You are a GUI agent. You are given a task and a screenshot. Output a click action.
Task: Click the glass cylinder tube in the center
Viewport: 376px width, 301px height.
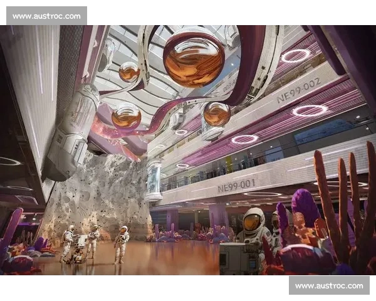pos(154,180)
